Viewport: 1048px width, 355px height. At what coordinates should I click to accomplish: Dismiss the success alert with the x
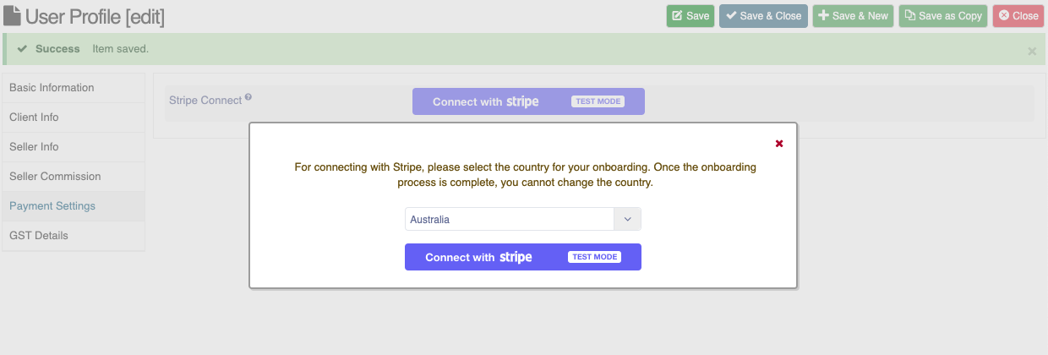click(x=1032, y=52)
